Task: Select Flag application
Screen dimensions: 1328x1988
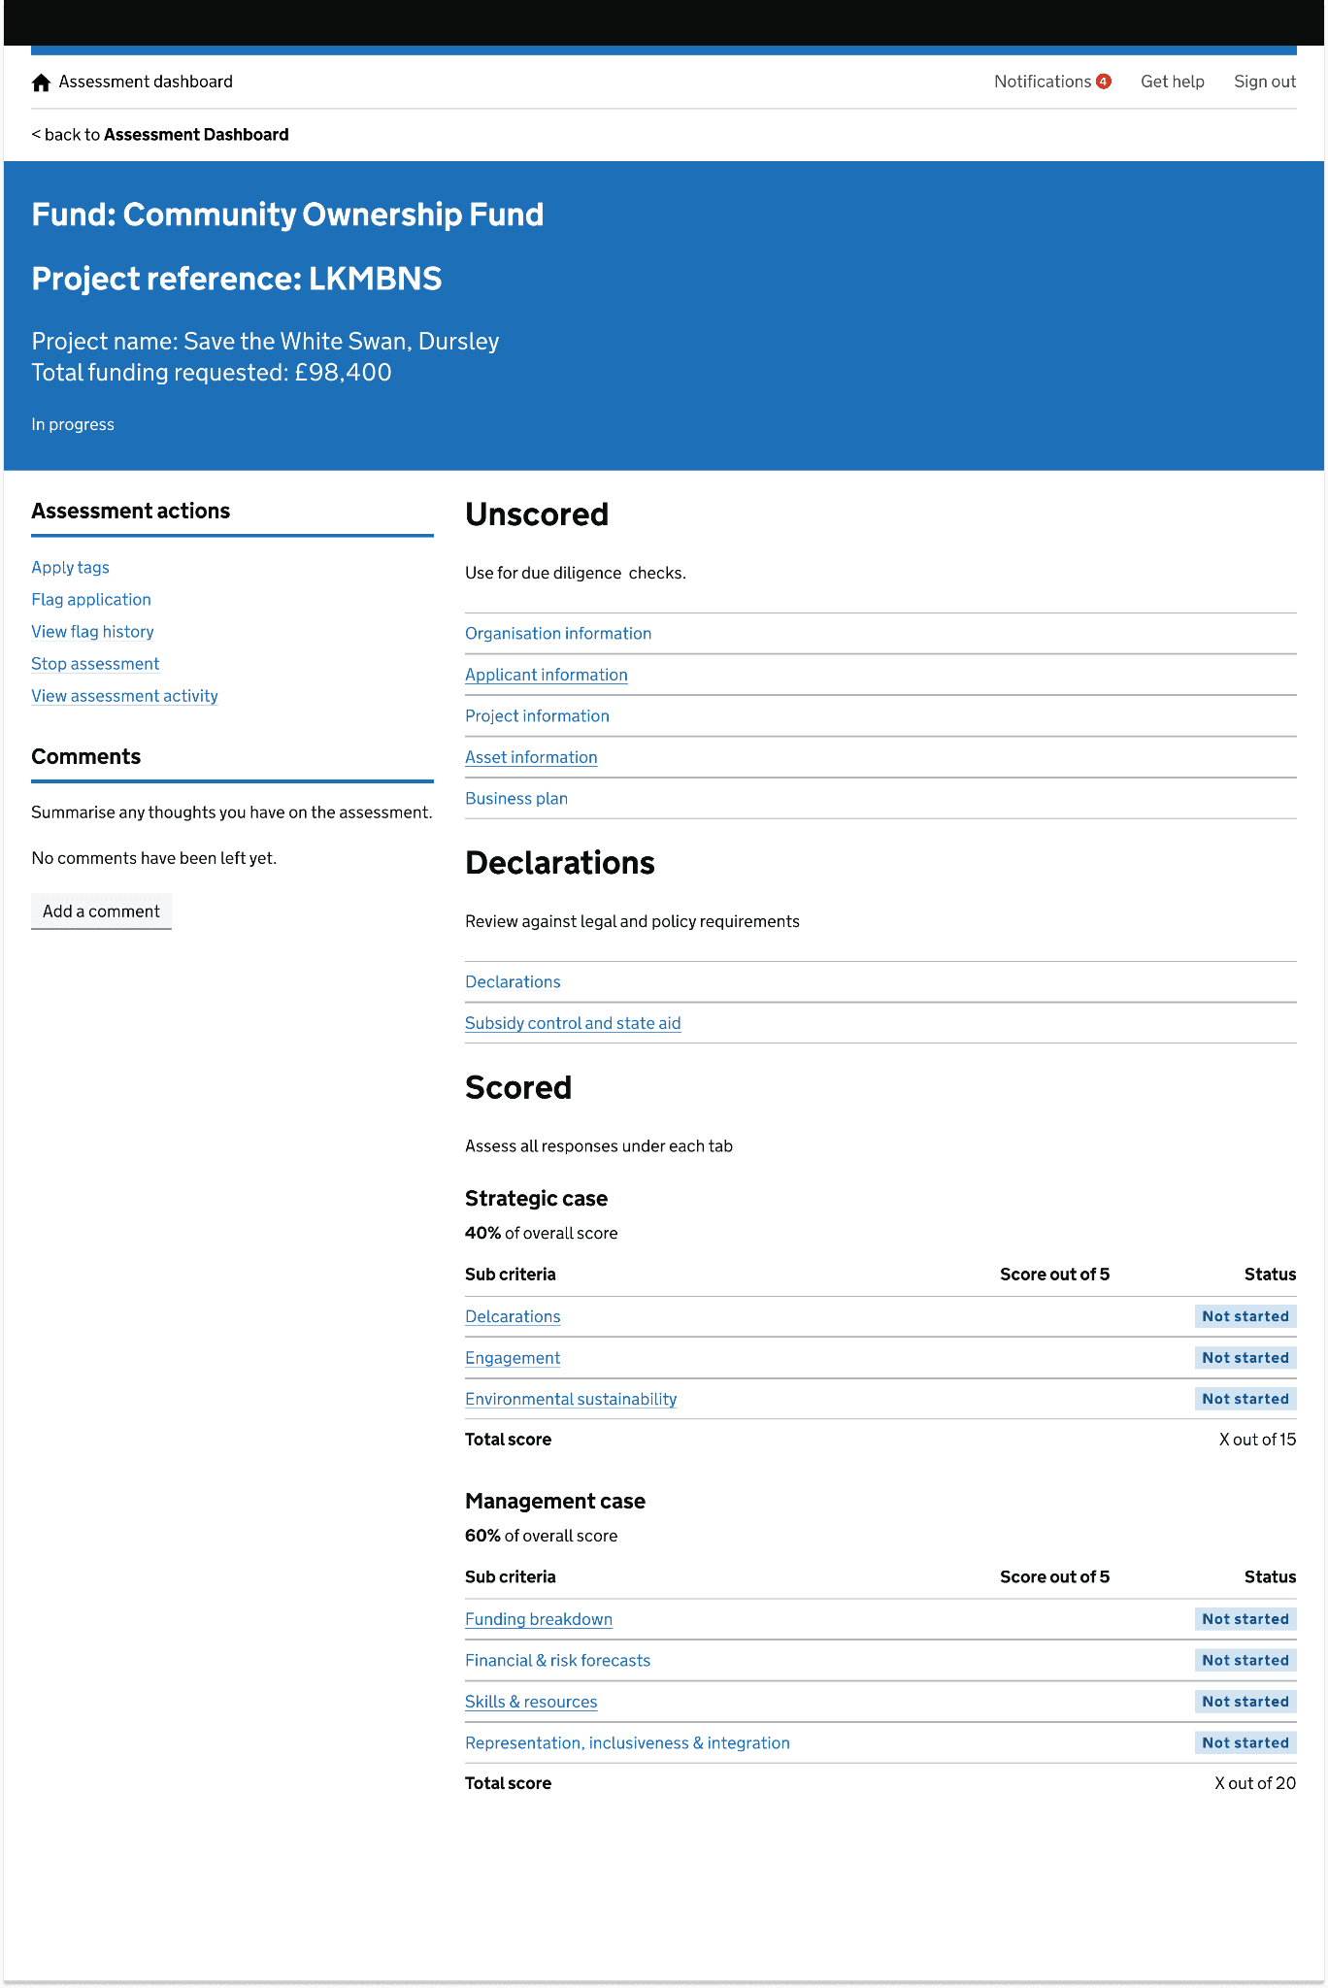Action: [91, 599]
